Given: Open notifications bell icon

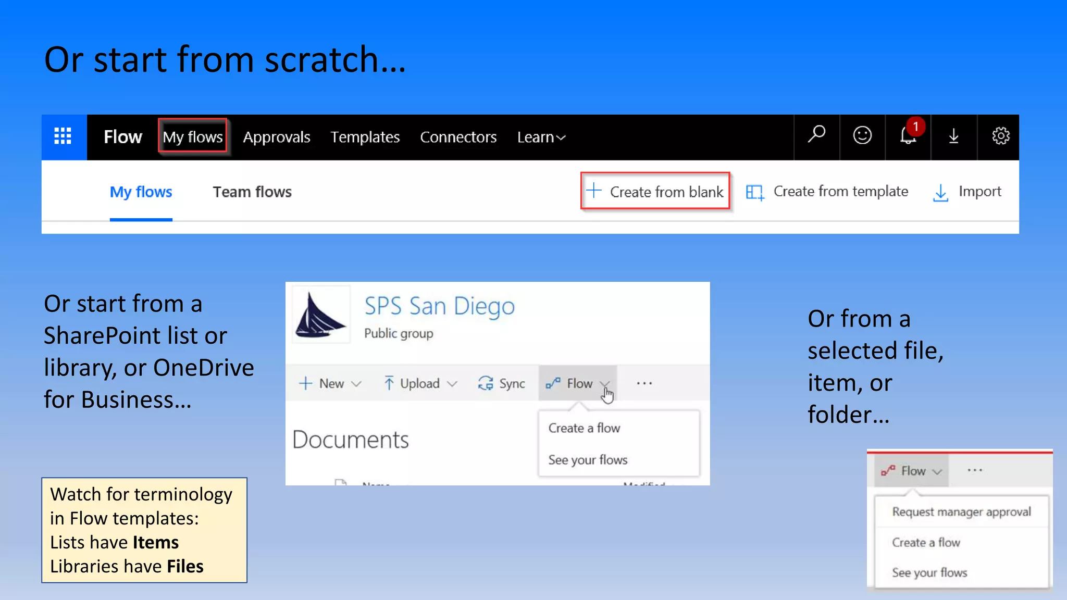Looking at the screenshot, I should point(908,135).
